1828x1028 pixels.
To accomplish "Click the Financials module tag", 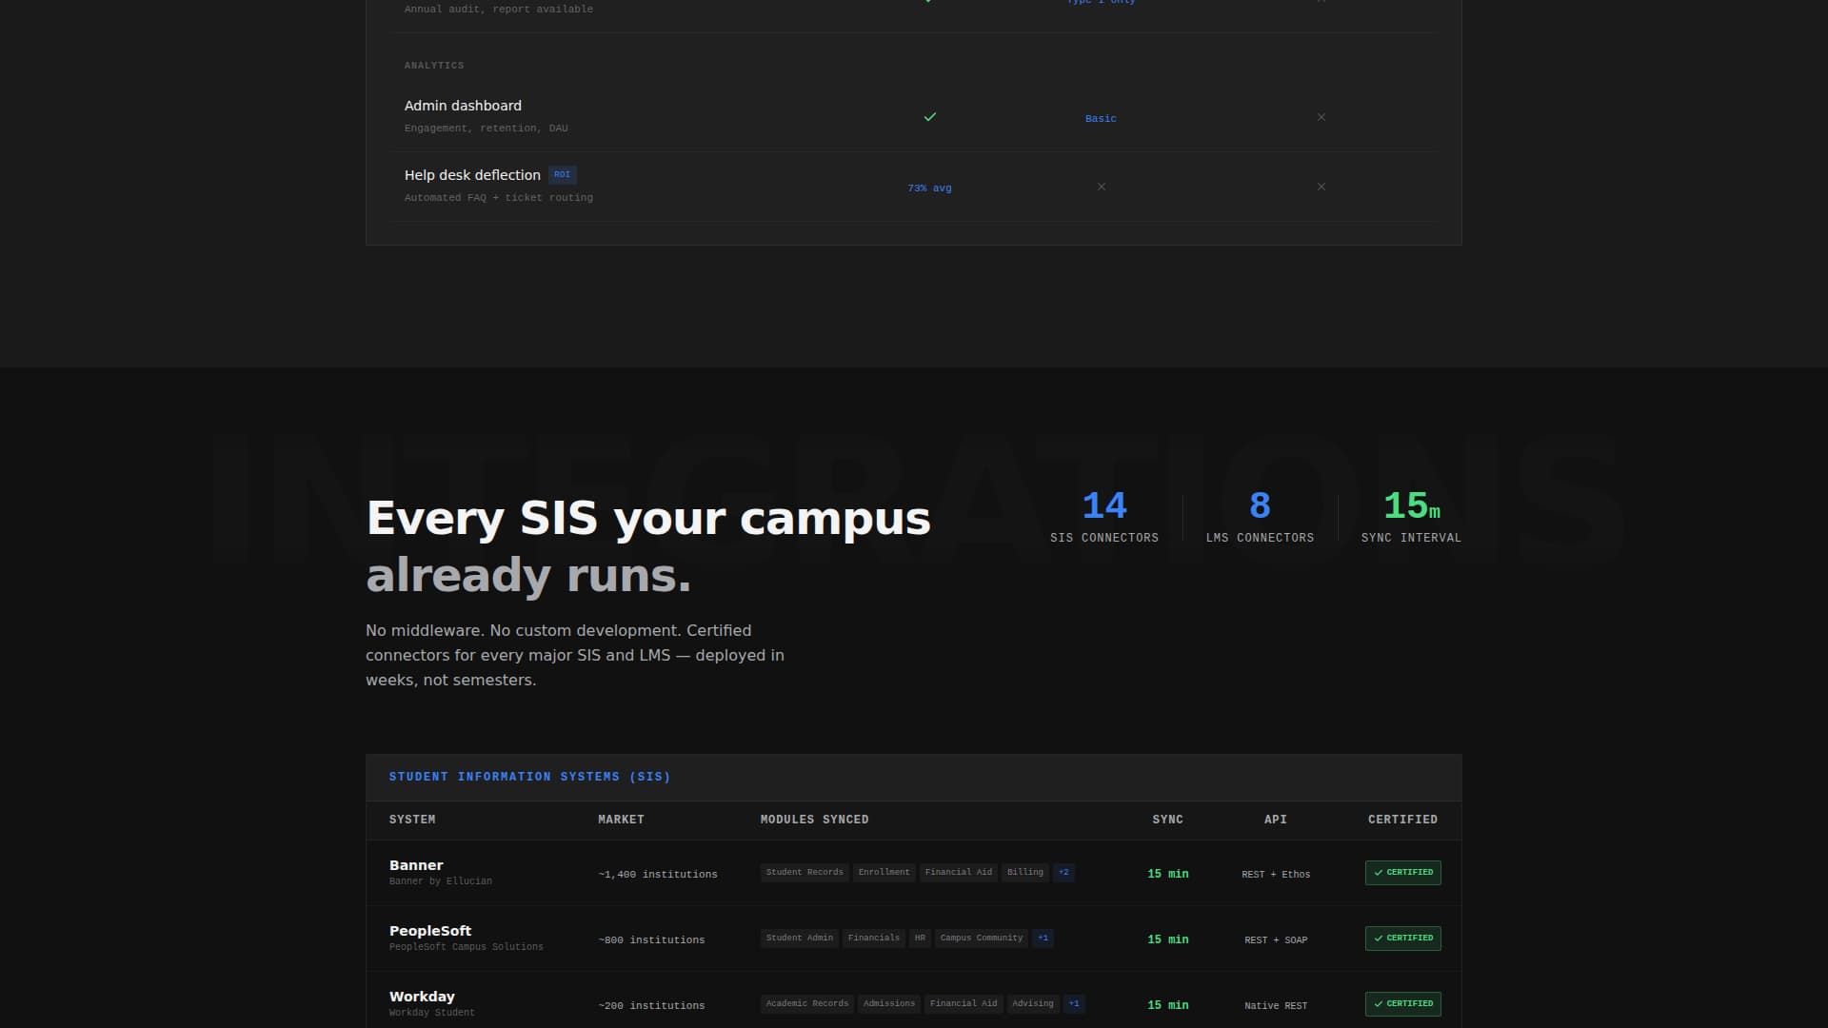I will [x=874, y=939].
